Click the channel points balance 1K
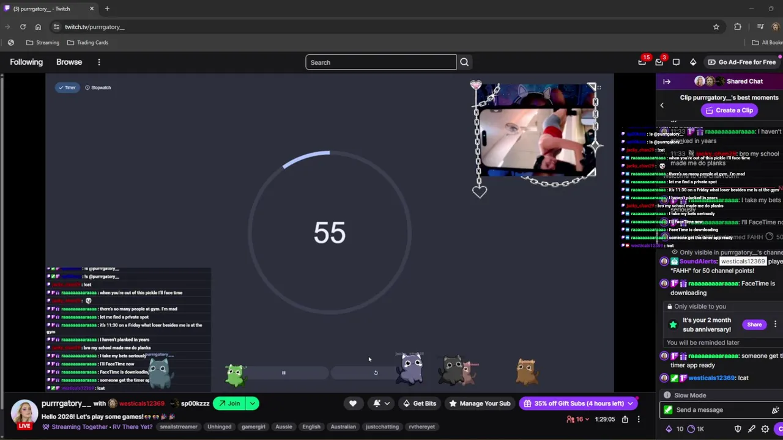The height and width of the screenshot is (440, 783). coord(696,429)
